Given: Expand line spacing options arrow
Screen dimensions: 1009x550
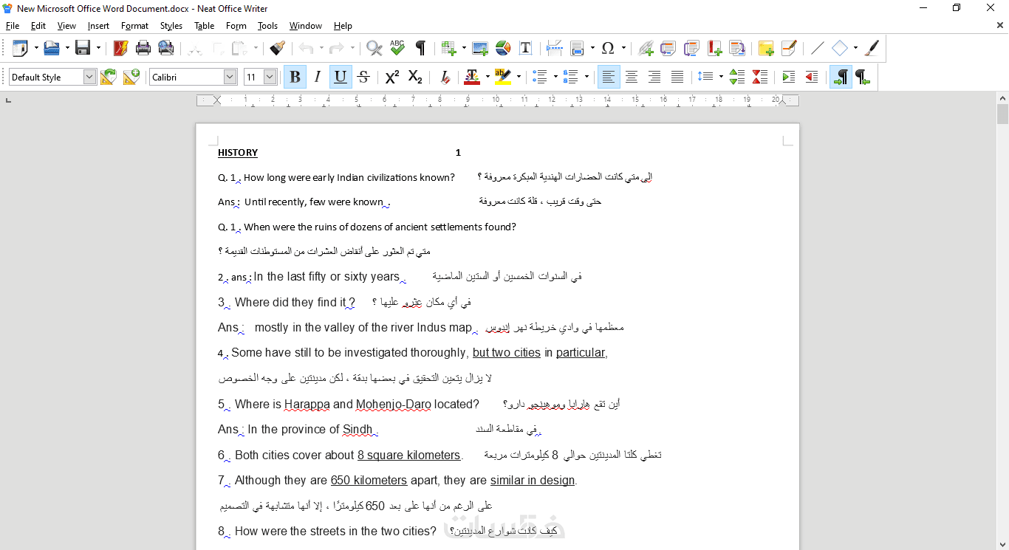Looking at the screenshot, I should (x=720, y=77).
